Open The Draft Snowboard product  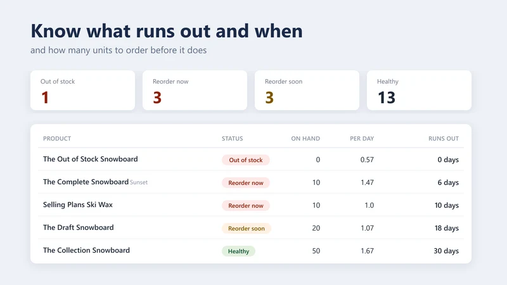tap(78, 227)
